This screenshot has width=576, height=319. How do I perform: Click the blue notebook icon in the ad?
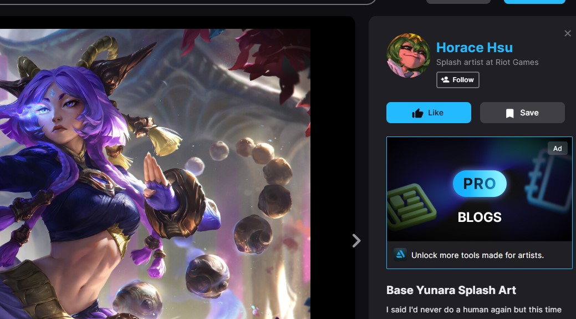tap(549, 181)
